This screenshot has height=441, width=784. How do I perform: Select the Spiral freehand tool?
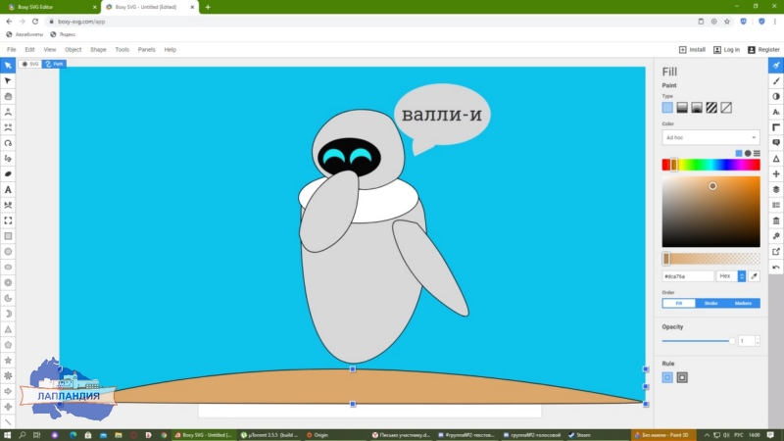8,143
